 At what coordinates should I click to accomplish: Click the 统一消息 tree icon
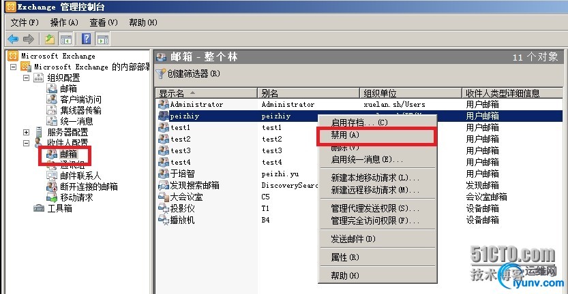52,120
